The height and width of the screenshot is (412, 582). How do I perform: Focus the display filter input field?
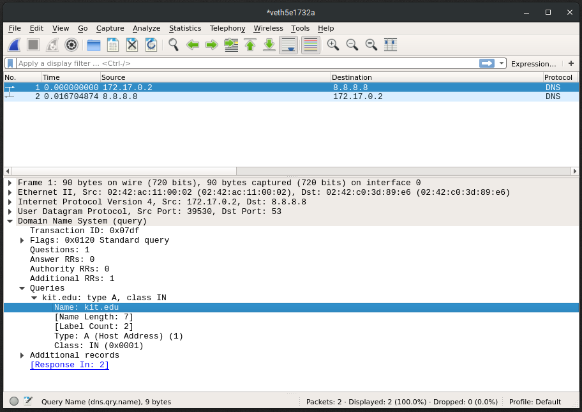click(x=247, y=63)
